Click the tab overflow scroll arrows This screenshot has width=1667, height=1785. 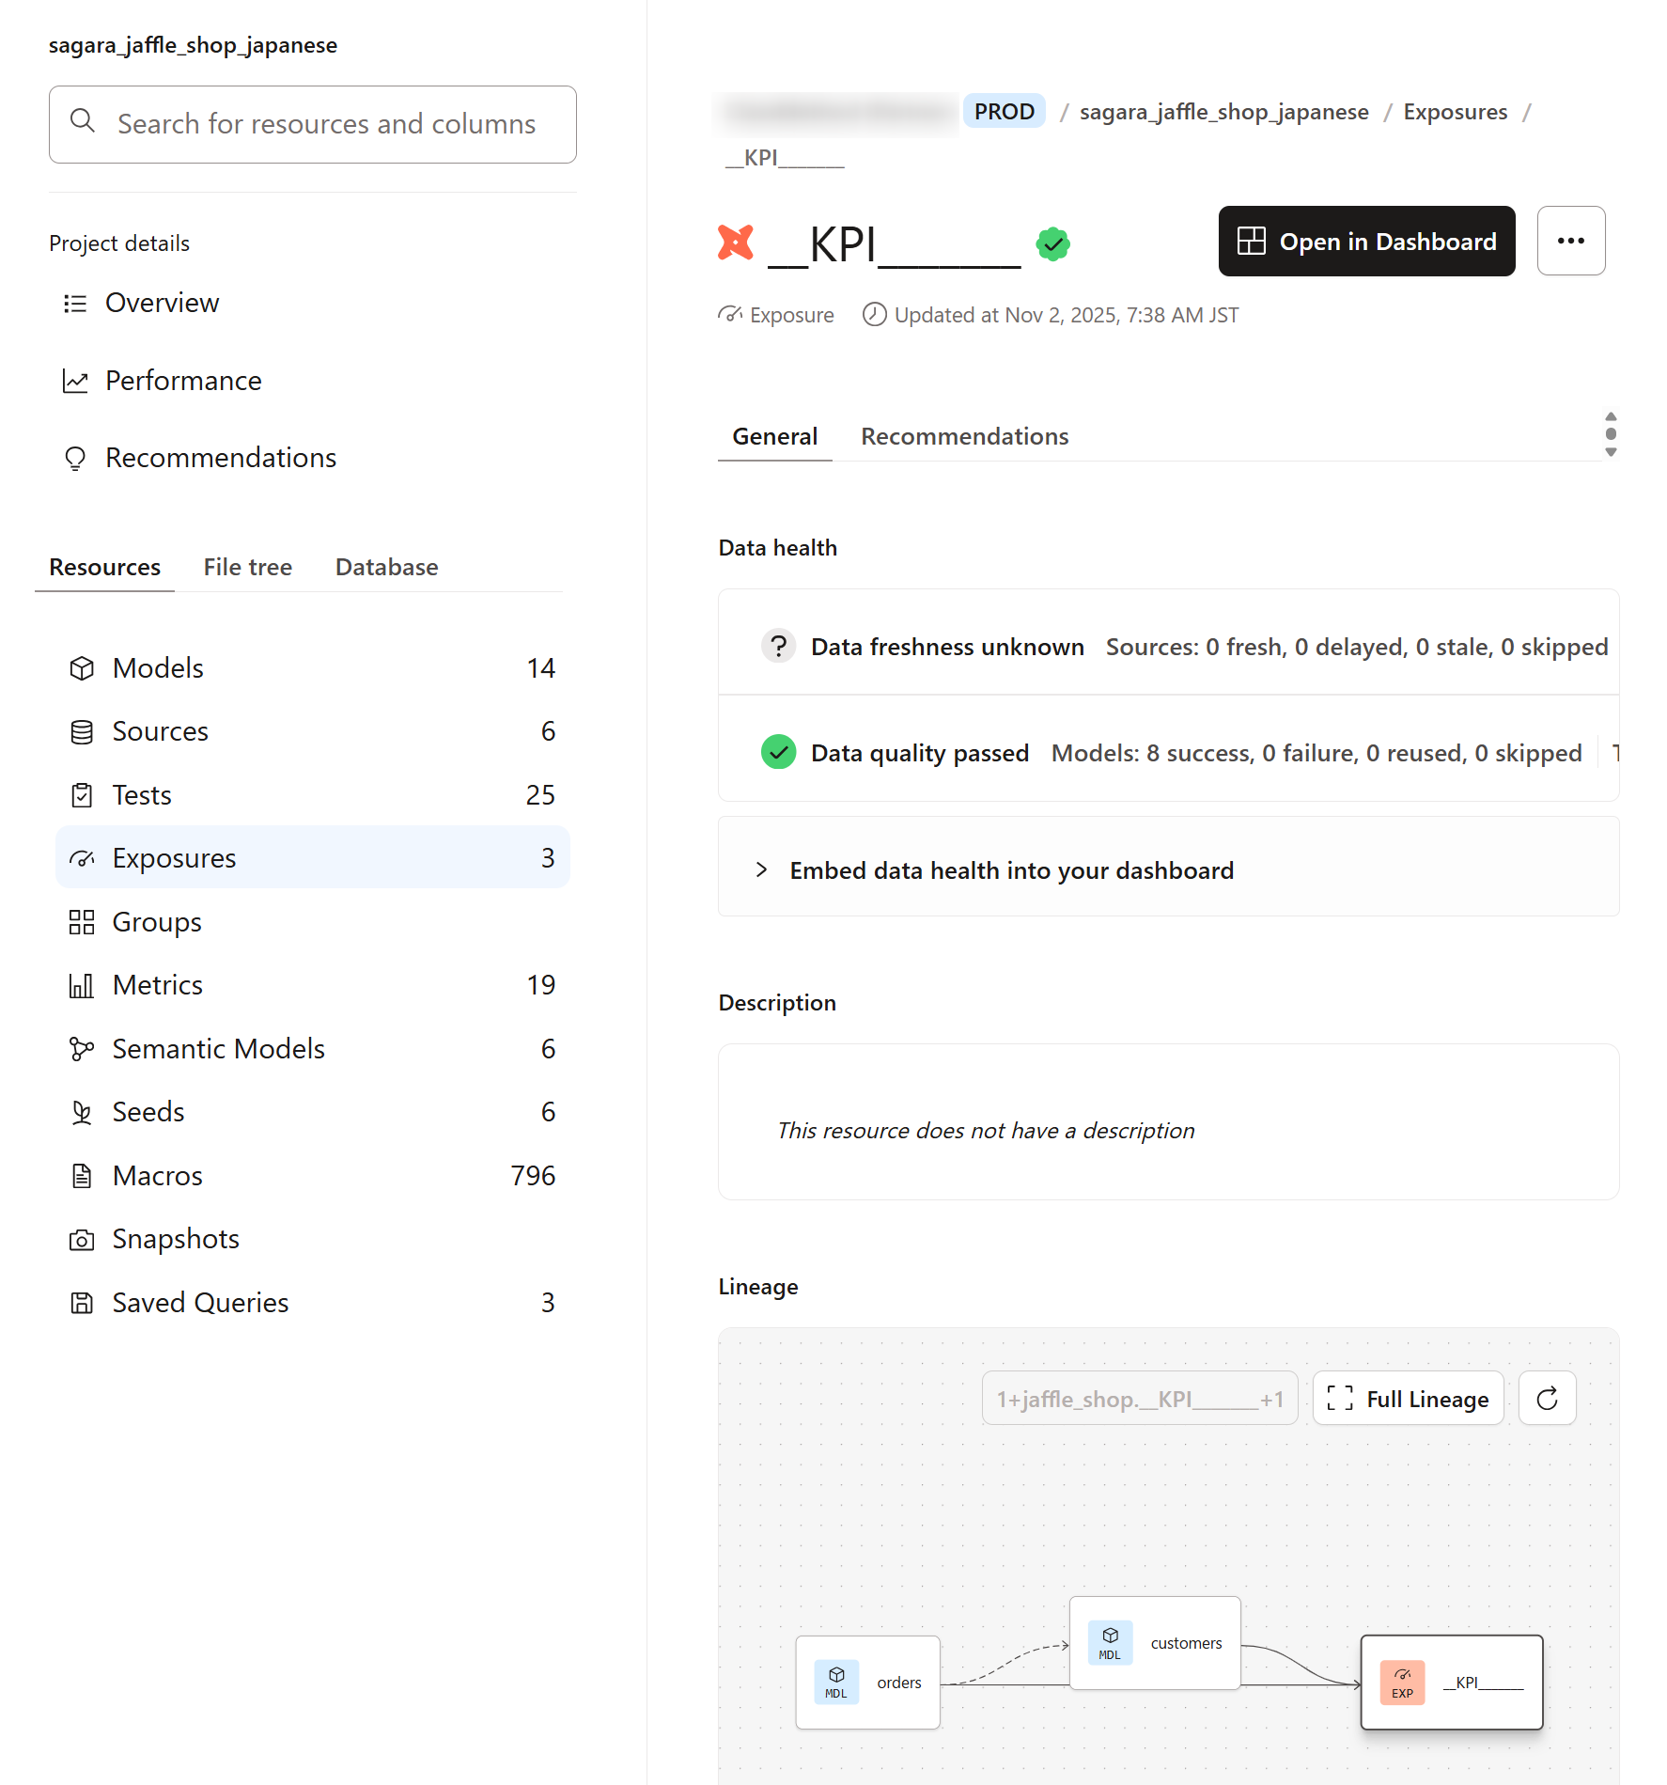(x=1611, y=434)
